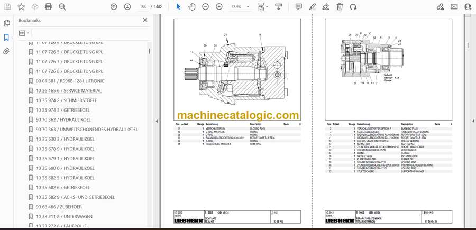
Task: Open bookmark 10 35 680 0 / HYDRAULIKOEL
Action: click(65, 168)
